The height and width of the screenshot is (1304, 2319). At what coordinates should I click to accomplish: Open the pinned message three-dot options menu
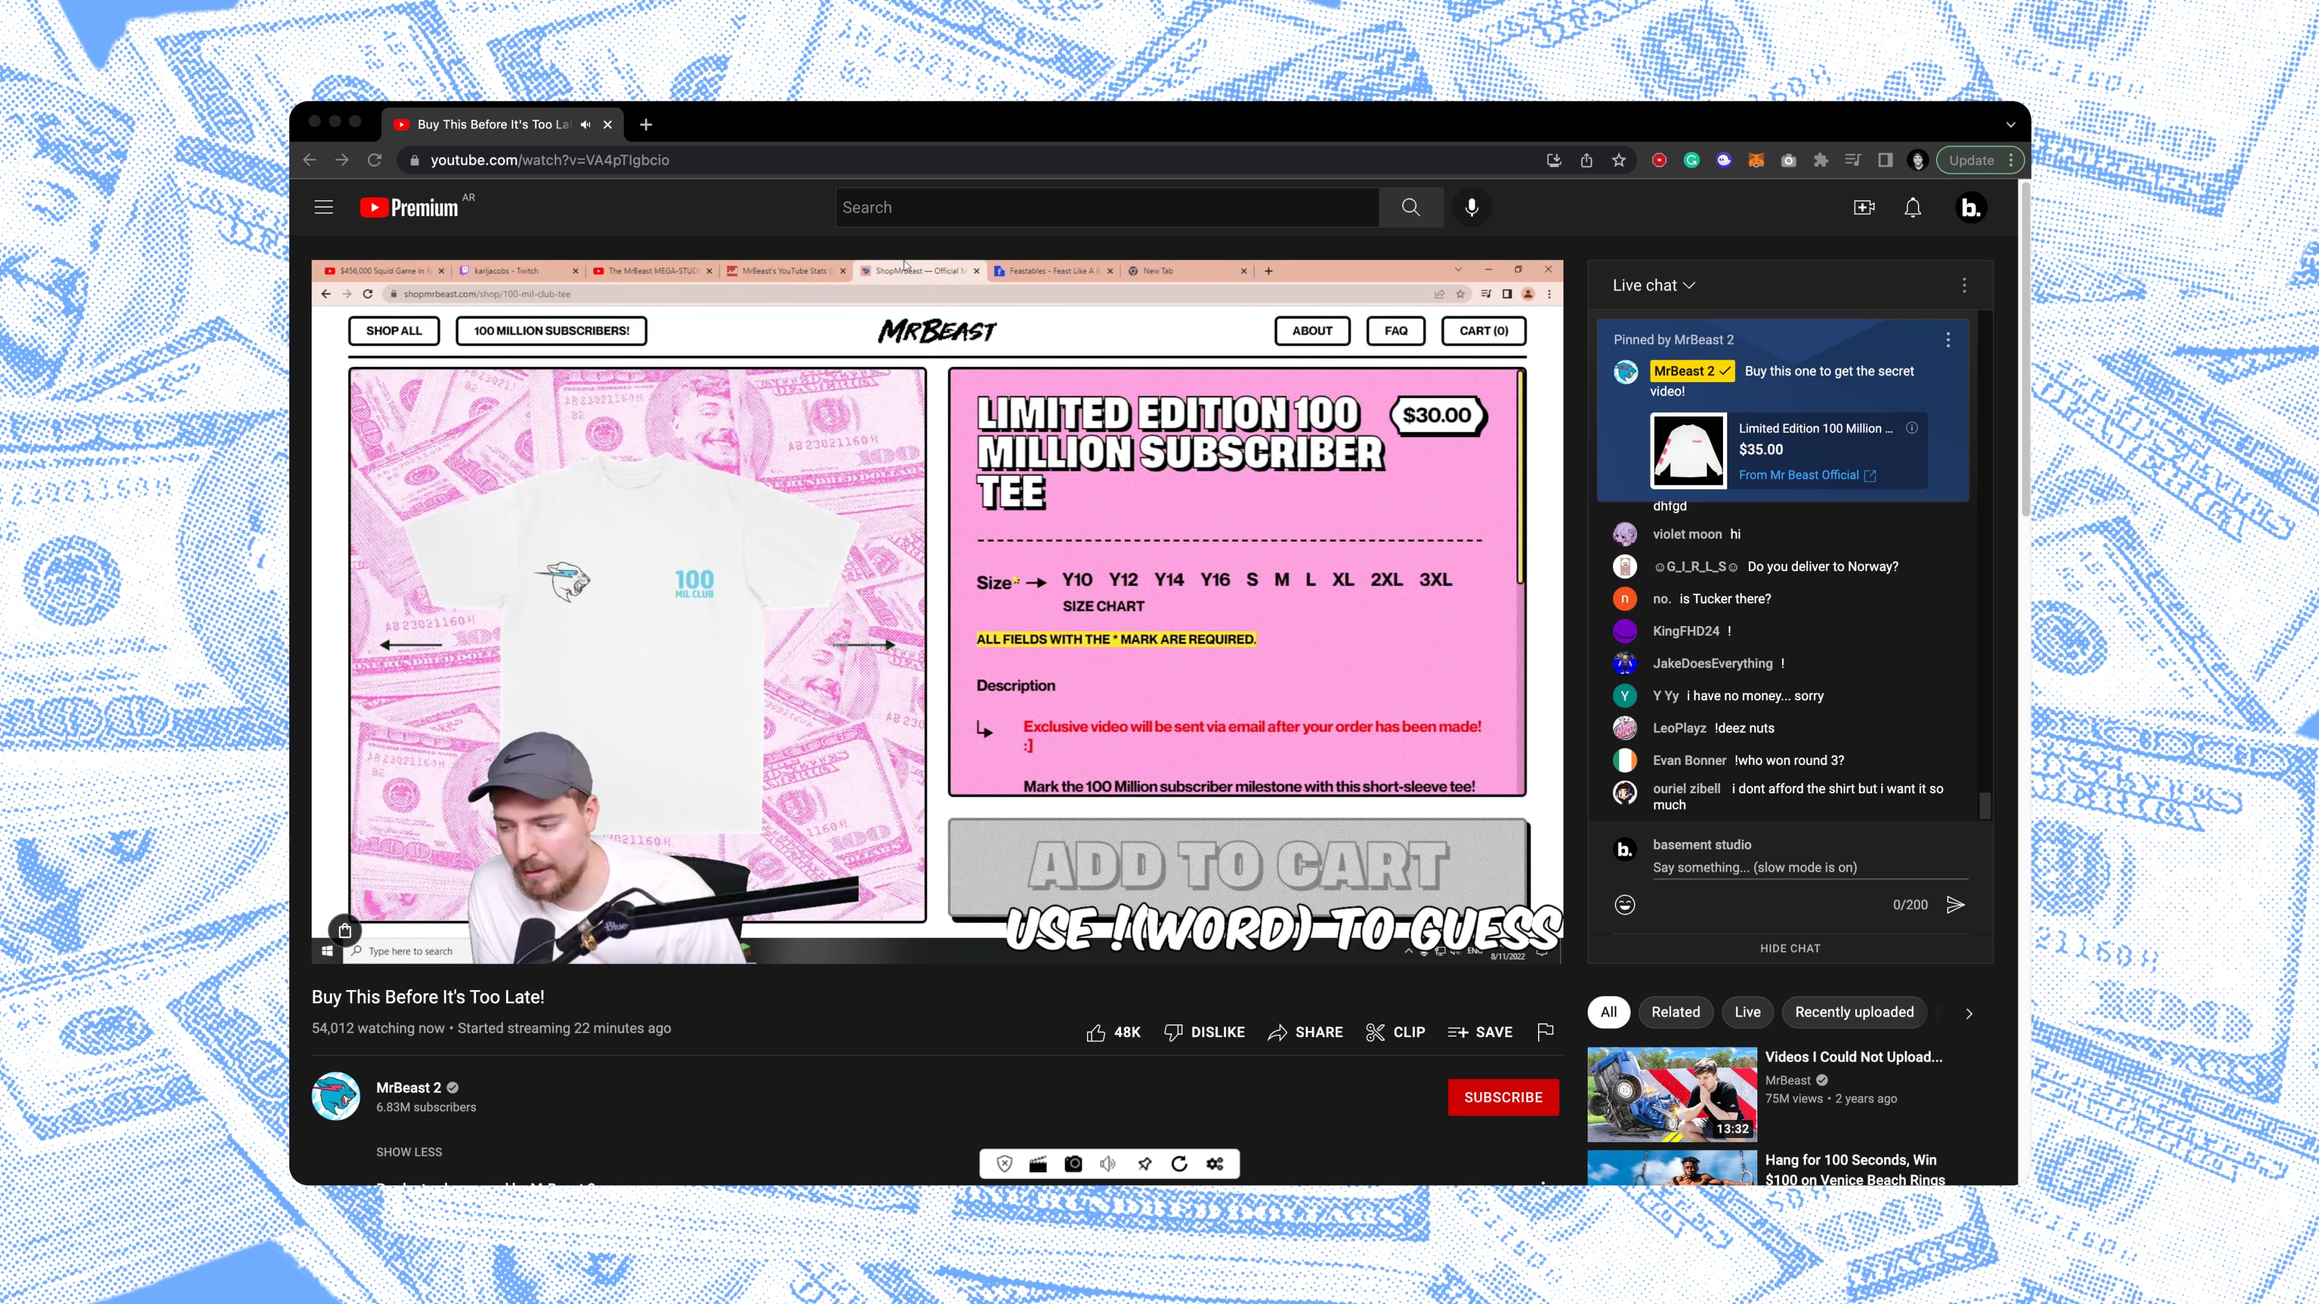pyautogui.click(x=1948, y=339)
